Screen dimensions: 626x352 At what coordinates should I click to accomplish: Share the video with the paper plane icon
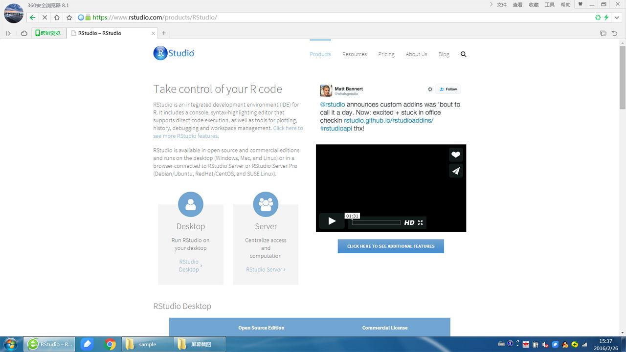456,171
